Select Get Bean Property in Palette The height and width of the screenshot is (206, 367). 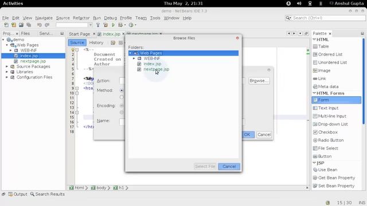click(x=337, y=178)
